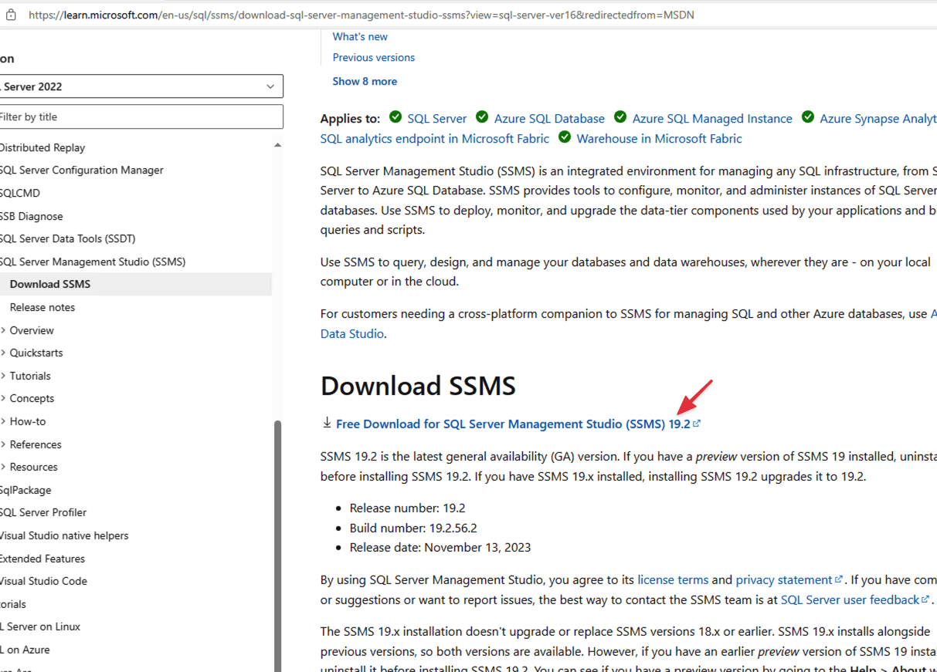Open the license terms link
Image resolution: width=937 pixels, height=672 pixels.
click(x=672, y=579)
